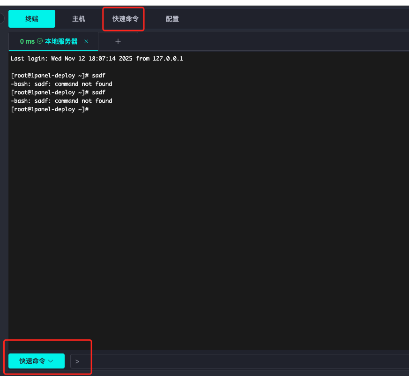Click the Last login line in terminal
This screenshot has height=376, width=409.
97,59
